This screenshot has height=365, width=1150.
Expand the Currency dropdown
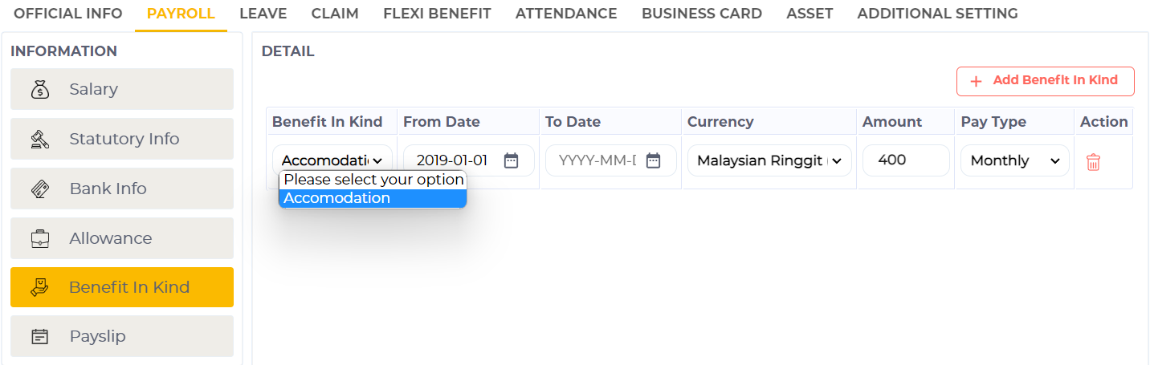click(769, 160)
